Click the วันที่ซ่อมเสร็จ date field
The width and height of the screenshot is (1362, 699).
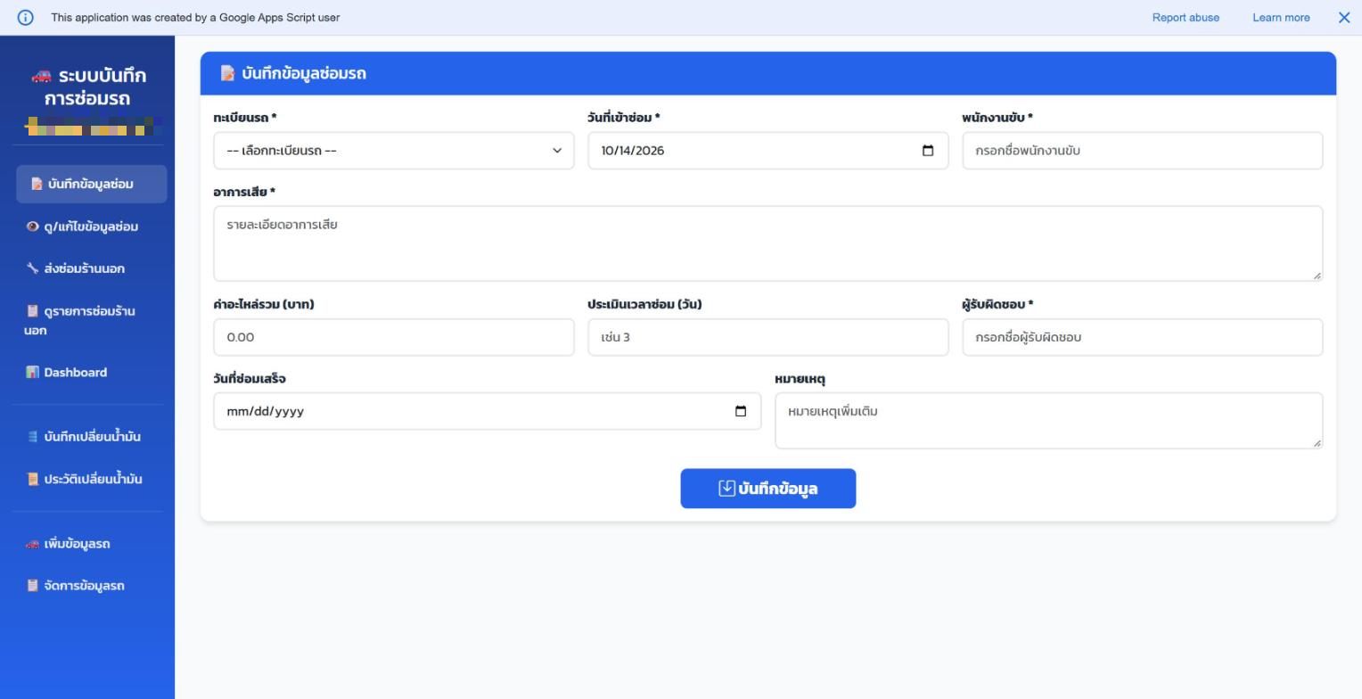click(x=487, y=411)
